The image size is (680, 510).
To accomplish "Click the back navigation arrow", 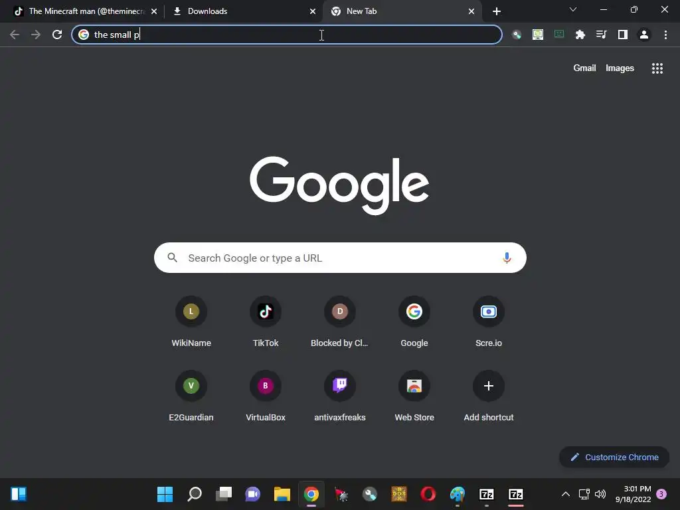I will 15,35.
